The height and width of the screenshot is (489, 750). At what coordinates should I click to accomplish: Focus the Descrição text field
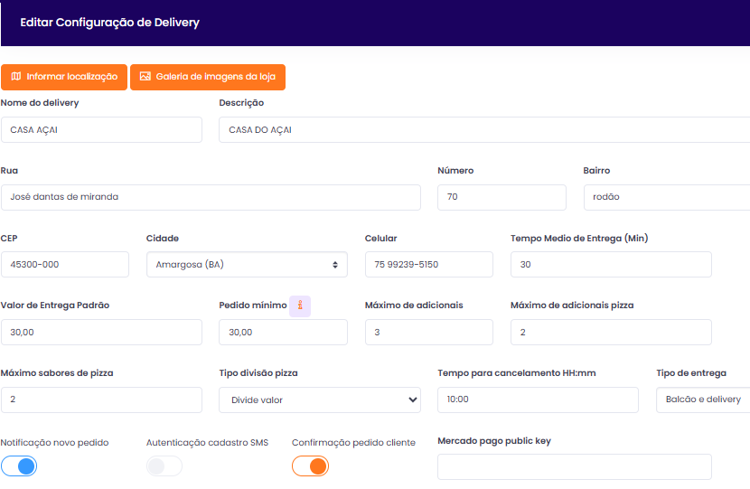click(483, 129)
